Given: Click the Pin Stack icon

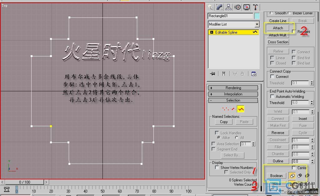Looking at the screenshot, I should point(212,74).
